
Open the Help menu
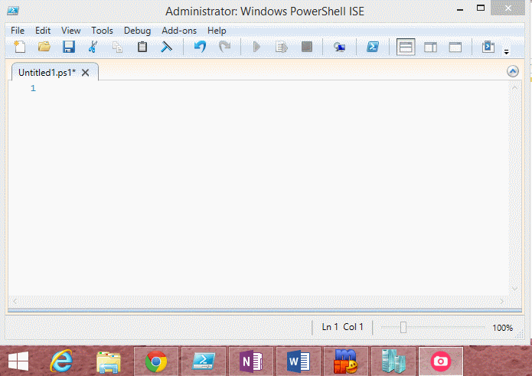pyautogui.click(x=217, y=31)
